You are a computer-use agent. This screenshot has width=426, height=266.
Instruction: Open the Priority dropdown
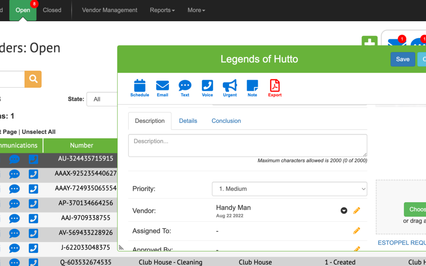289,189
